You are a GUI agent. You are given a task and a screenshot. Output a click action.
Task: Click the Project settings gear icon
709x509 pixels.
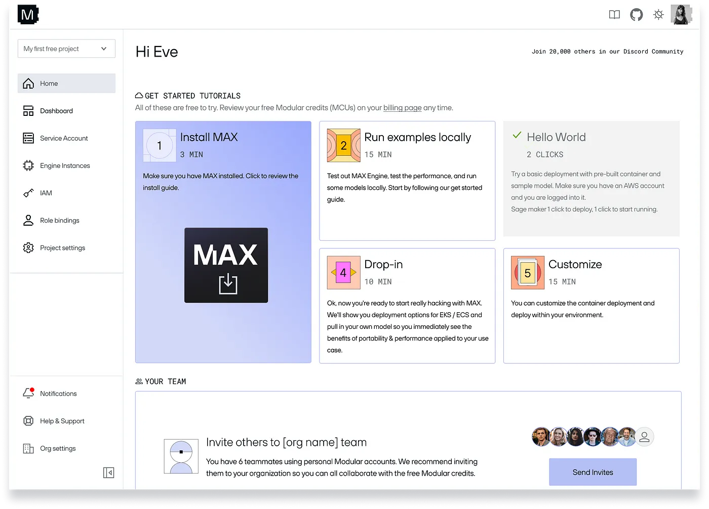point(28,248)
